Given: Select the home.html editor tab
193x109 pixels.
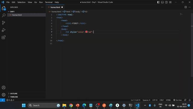Looking at the screenshot, I should click(55, 7).
